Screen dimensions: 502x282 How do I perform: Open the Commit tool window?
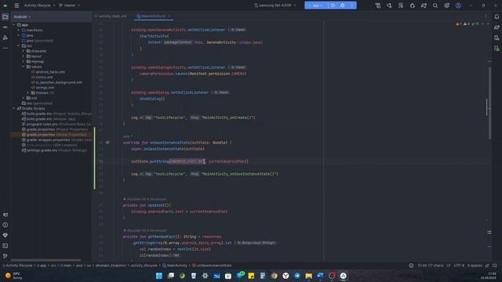click(5, 27)
